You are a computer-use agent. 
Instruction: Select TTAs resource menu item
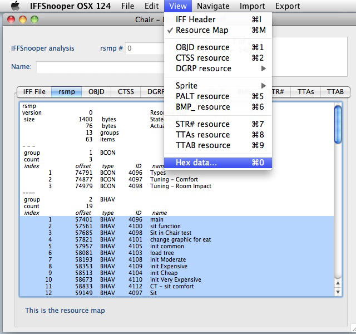click(x=218, y=135)
